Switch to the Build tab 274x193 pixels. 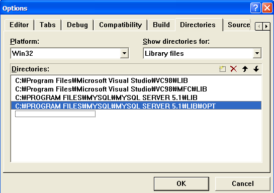coord(161,25)
